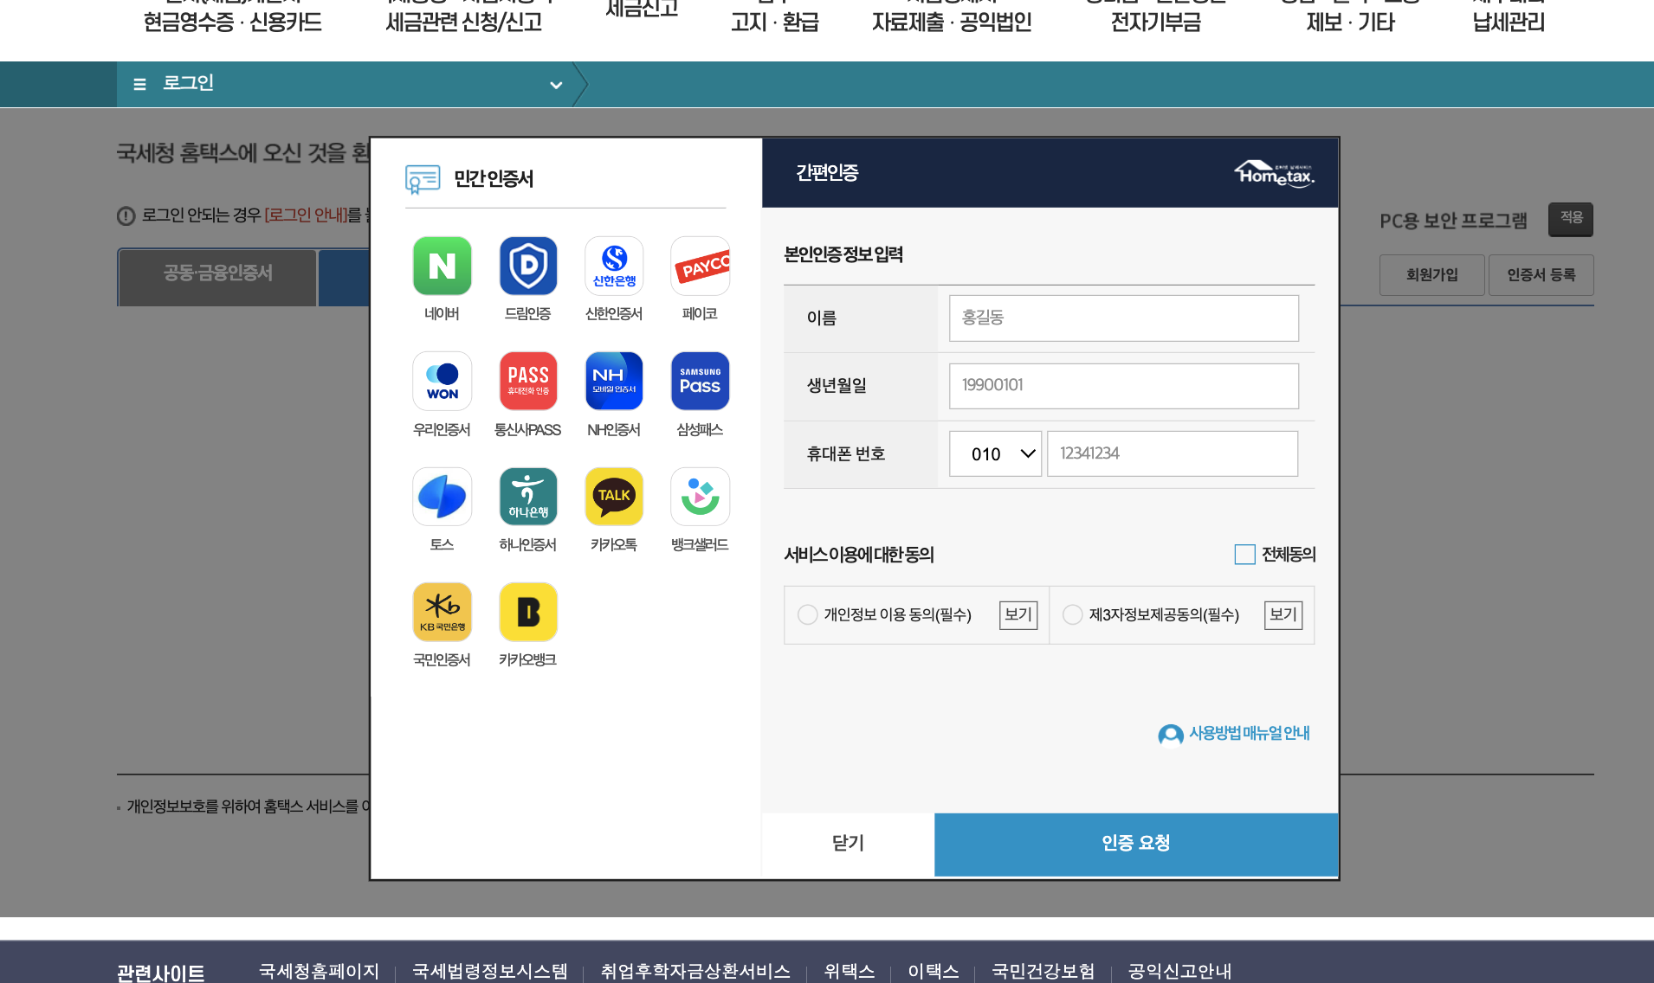Open the 010 phone prefix dropdown
Viewport: 1654px width, 983px height.
(995, 453)
